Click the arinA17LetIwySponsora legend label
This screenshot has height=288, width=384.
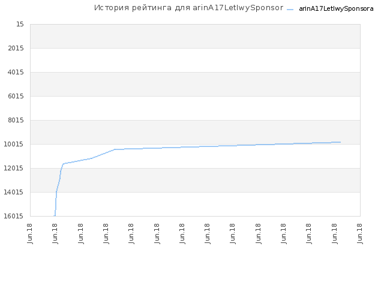336,9
